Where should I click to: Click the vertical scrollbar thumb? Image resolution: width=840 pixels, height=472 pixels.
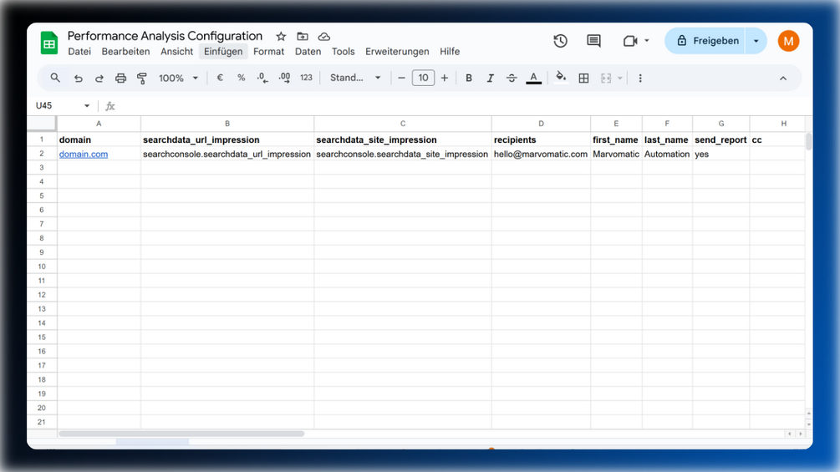pos(808,142)
